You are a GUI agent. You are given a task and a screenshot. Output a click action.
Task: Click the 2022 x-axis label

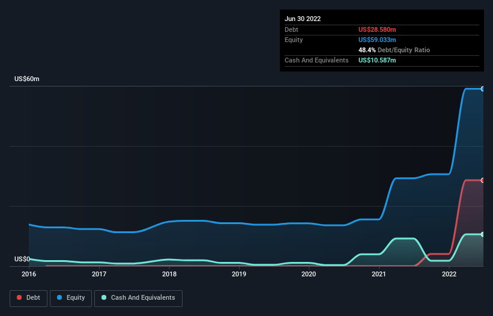click(x=449, y=274)
